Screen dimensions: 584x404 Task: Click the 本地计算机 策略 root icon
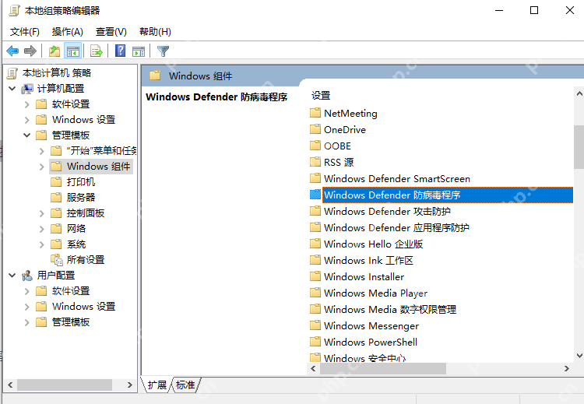(x=12, y=73)
